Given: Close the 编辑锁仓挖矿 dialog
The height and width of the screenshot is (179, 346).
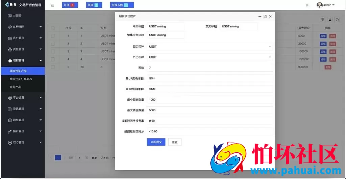Looking at the screenshot, I should pyautogui.click(x=270, y=16).
